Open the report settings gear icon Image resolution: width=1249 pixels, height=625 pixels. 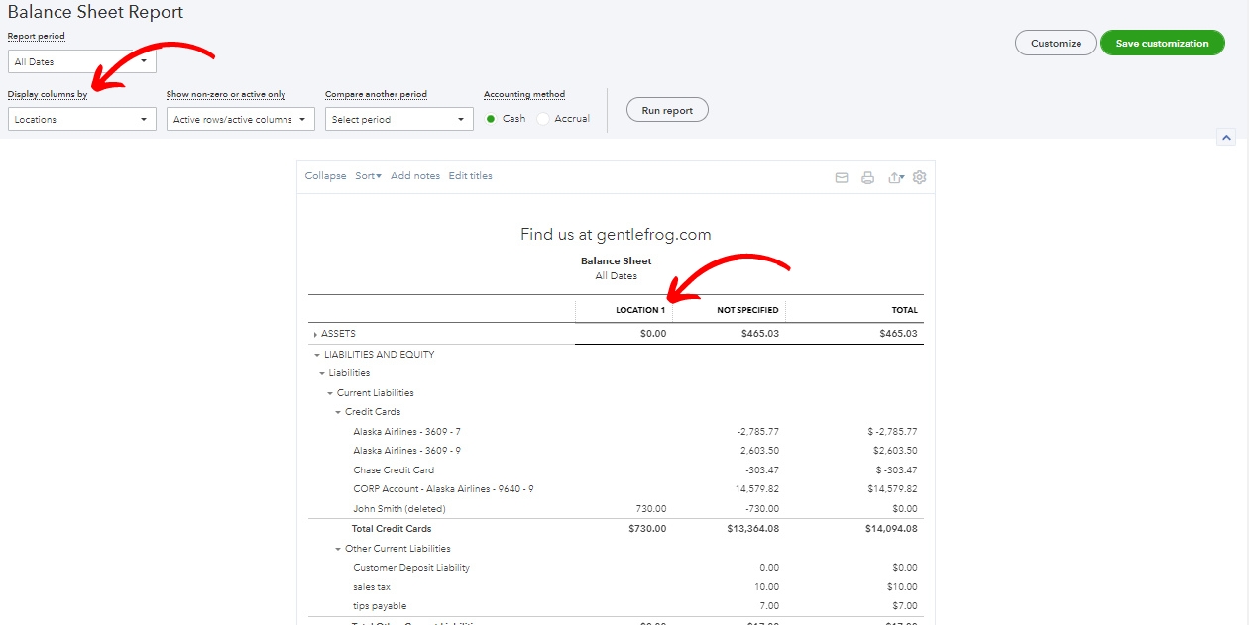pos(919,177)
